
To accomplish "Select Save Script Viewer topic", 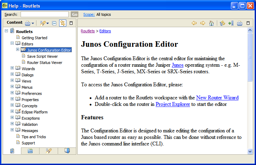I will [43, 56].
